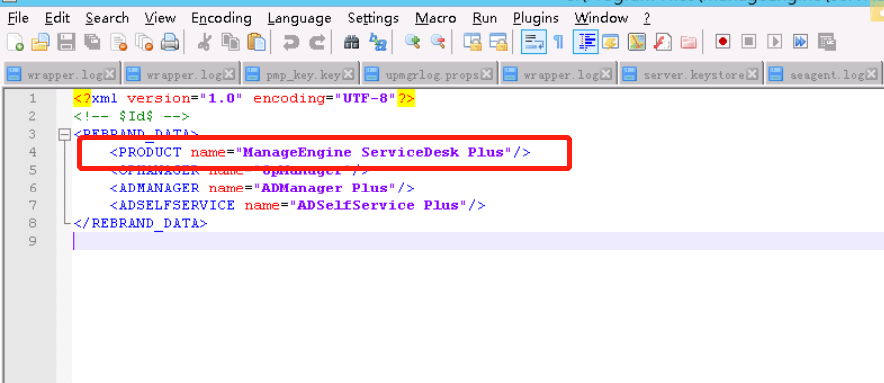Image resolution: width=884 pixels, height=383 pixels.
Task: Click the Open file folder icon
Action: point(41,42)
